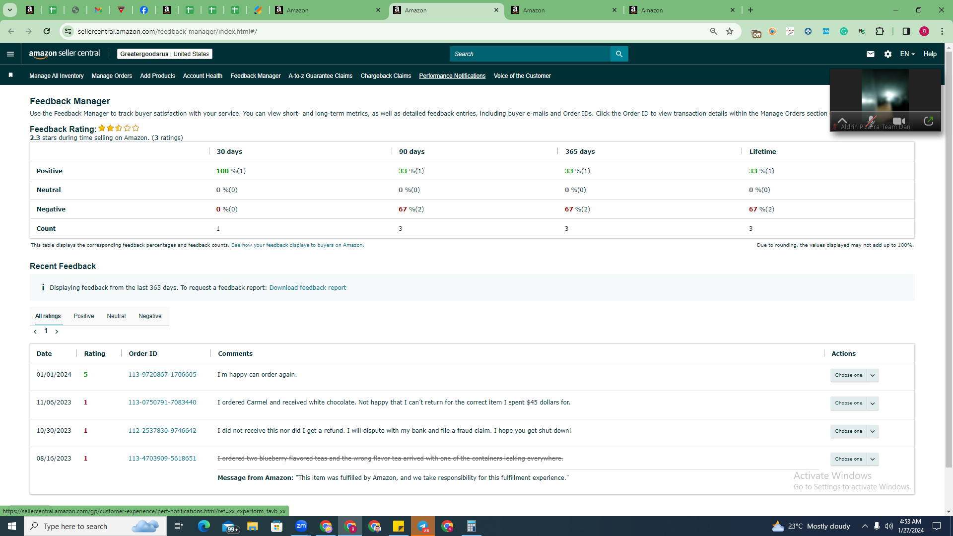Image resolution: width=953 pixels, height=536 pixels.
Task: Open the Seller Central hamburger menu
Action: (x=10, y=54)
